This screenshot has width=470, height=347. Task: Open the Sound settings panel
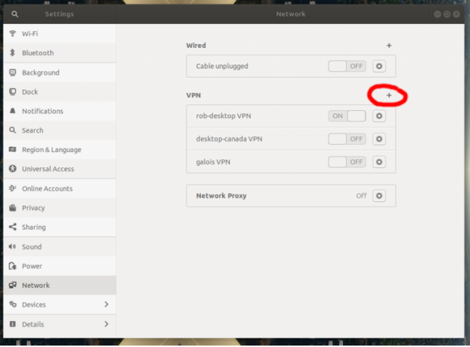(32, 246)
